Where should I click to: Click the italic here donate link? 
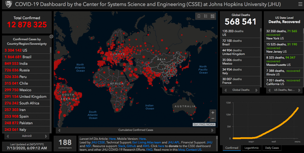[161, 146]
